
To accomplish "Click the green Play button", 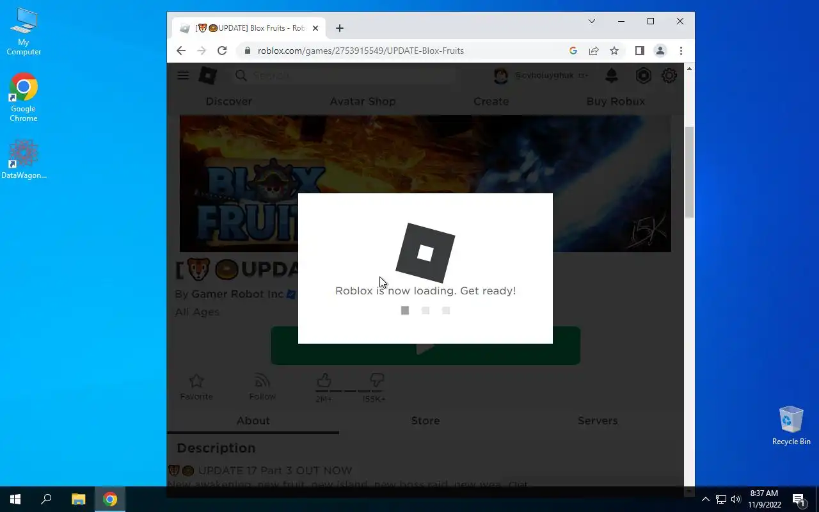I will [x=425, y=346].
